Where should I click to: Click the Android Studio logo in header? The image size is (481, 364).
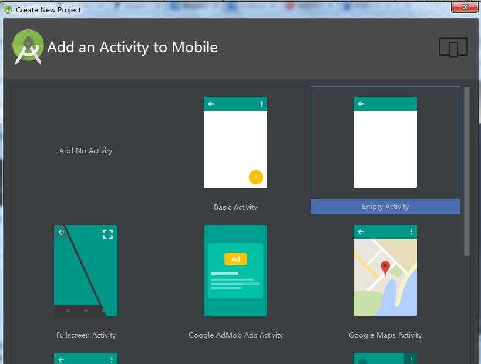tap(28, 46)
